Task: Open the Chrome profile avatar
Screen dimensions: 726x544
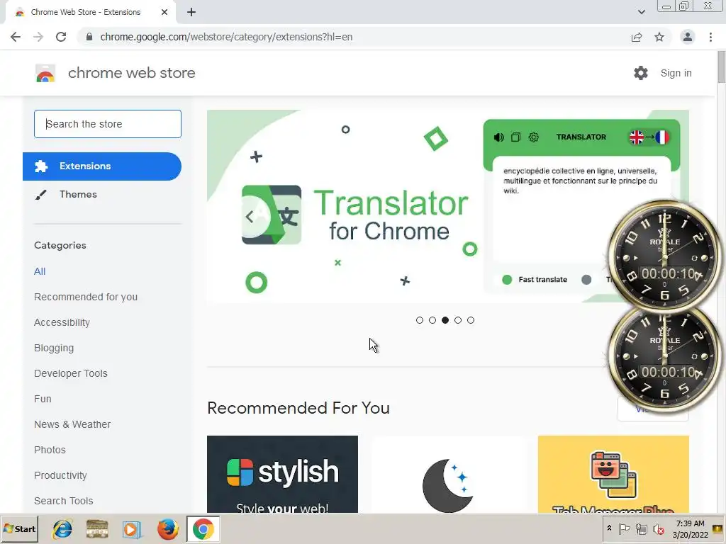Action: click(x=688, y=37)
